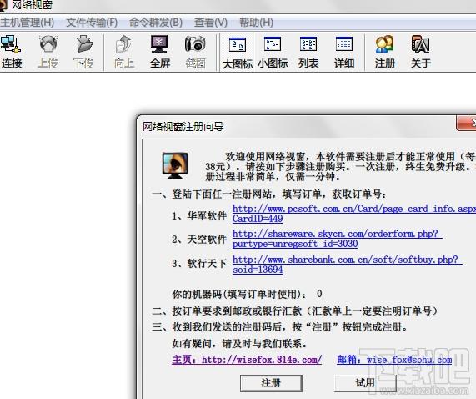Image resolution: width=476 pixels, height=399 pixels.
Task: Switch to 详细 (Details) view
Action: coord(344,52)
